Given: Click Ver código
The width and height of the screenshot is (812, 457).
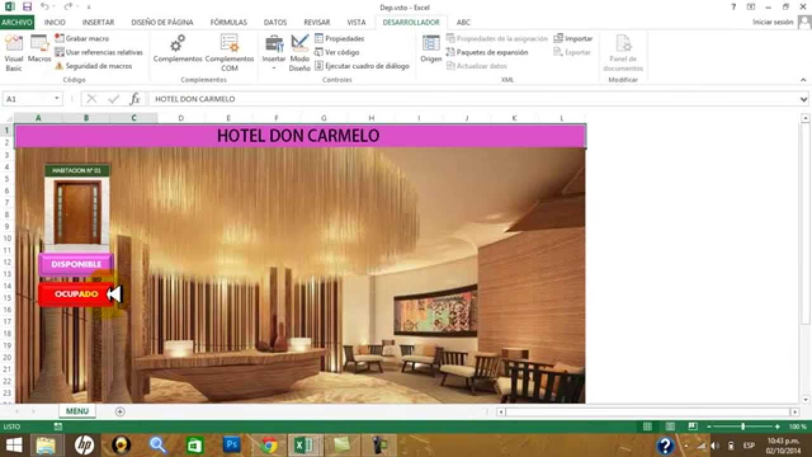Looking at the screenshot, I should (x=337, y=52).
